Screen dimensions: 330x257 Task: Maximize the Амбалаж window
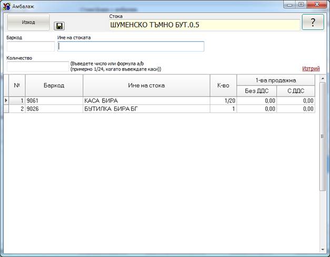301,4
